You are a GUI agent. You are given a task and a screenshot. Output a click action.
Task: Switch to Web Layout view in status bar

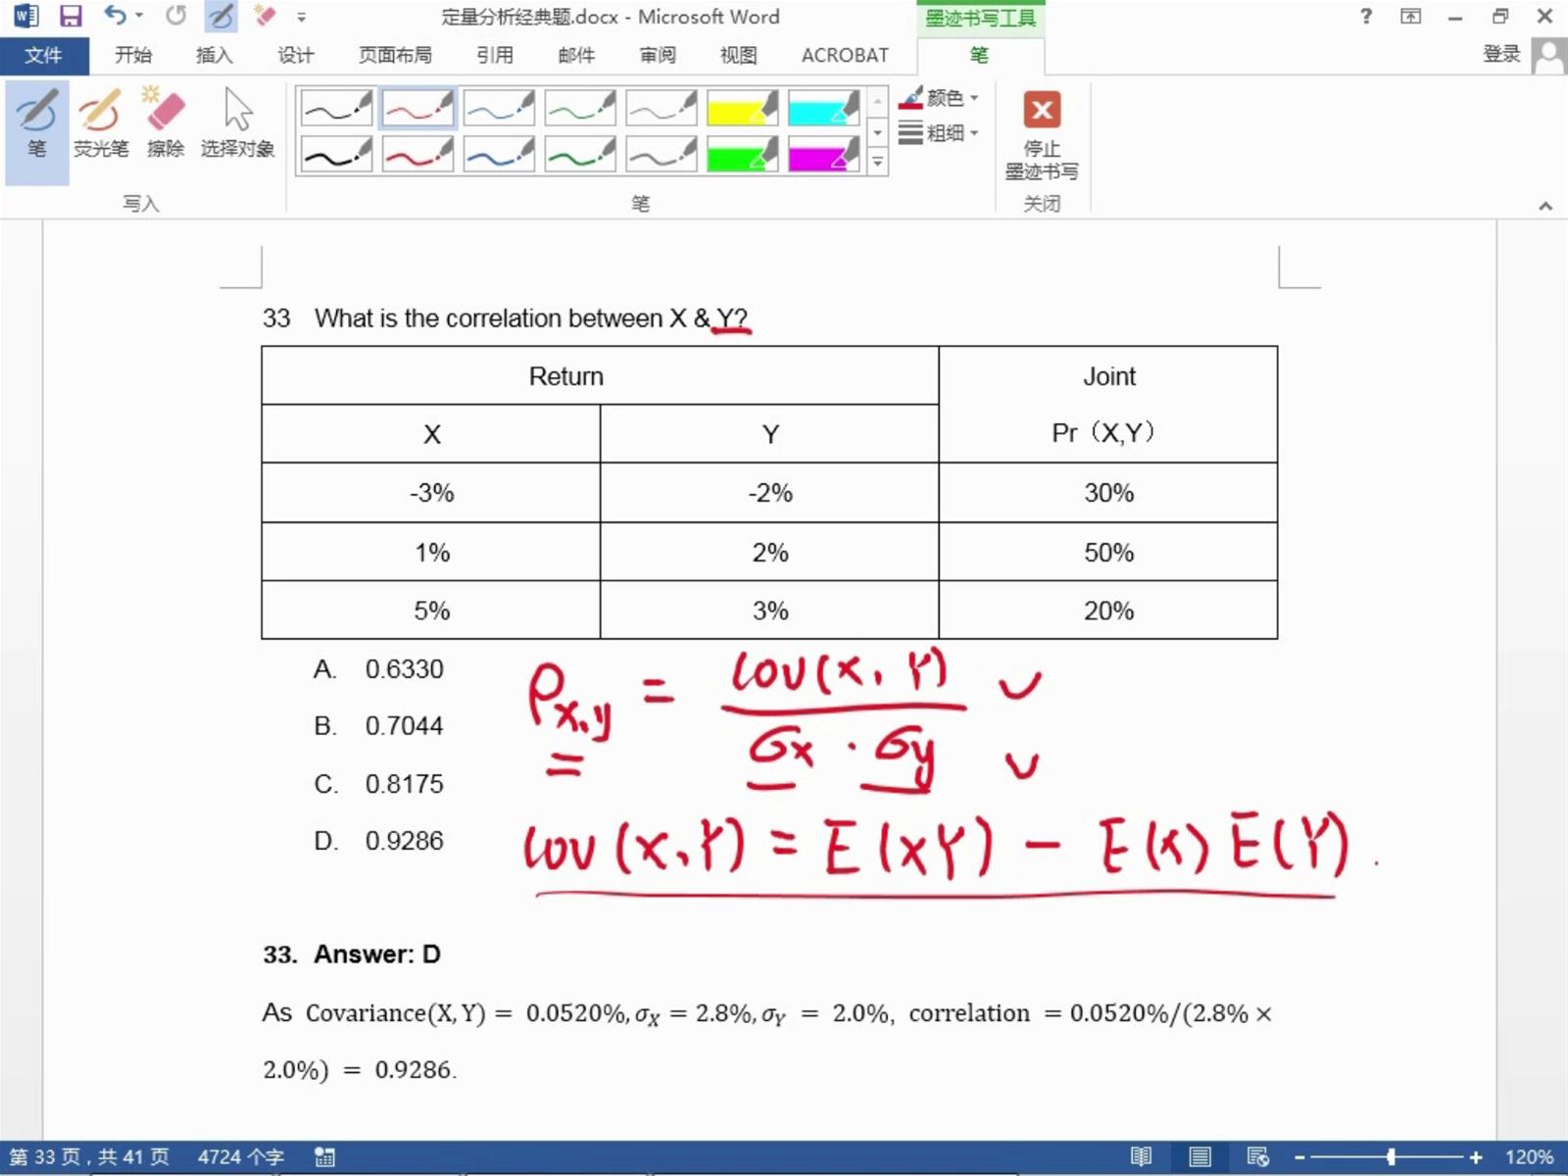coord(1257,1157)
